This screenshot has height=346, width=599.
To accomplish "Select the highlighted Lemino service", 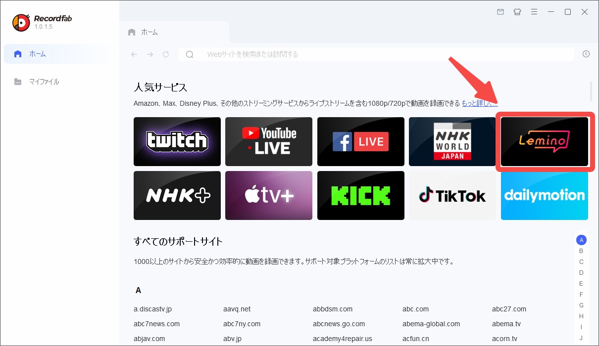I will coord(544,141).
